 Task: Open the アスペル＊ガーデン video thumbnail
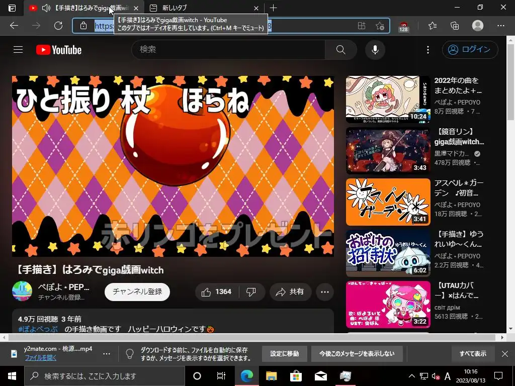(x=388, y=202)
